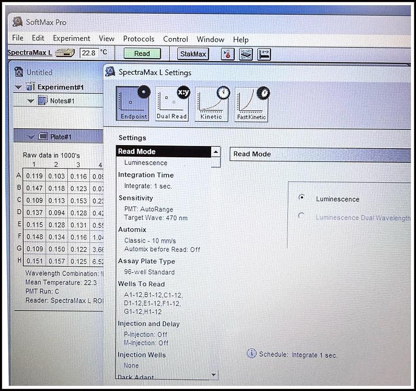Viewport: 416px width, 391px height.
Task: Click the incubator temperature icon in toolbar
Action: [228, 54]
